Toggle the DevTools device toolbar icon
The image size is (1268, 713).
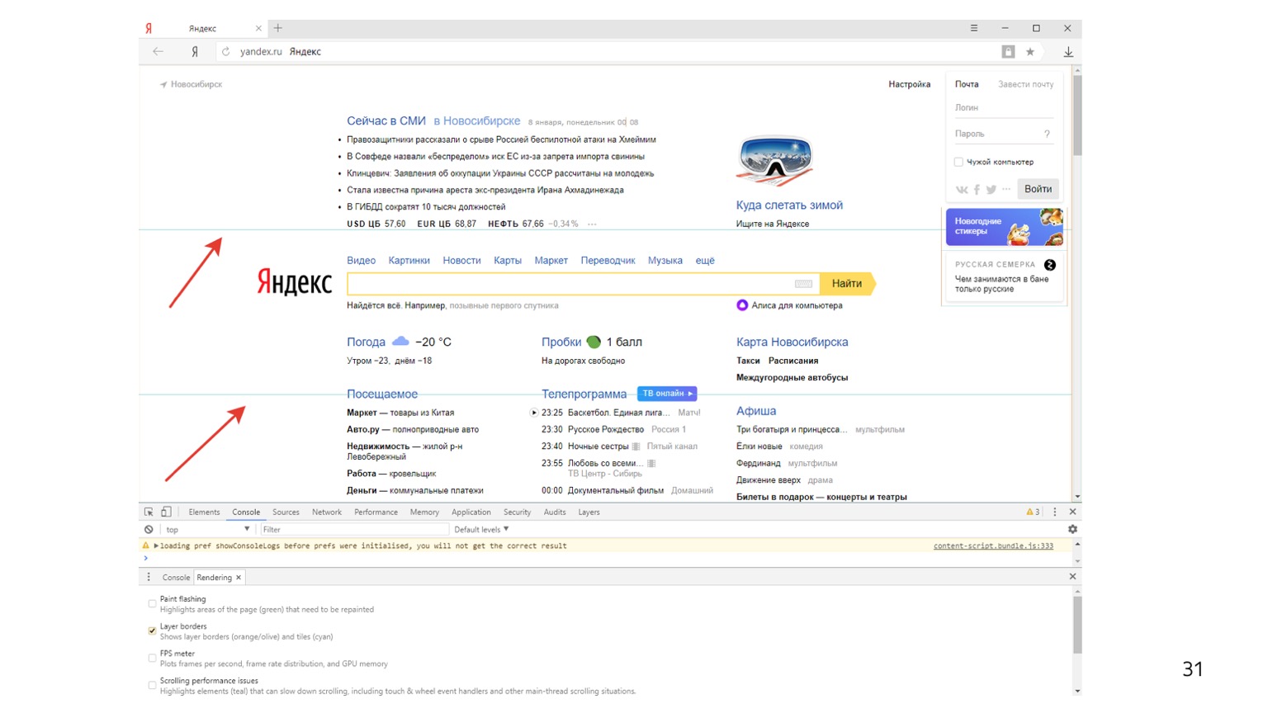tap(167, 512)
